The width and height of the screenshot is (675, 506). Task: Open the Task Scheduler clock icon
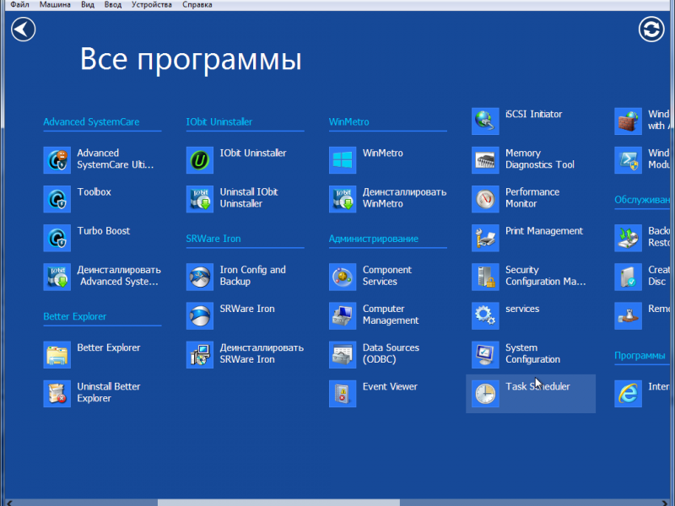coord(485,393)
